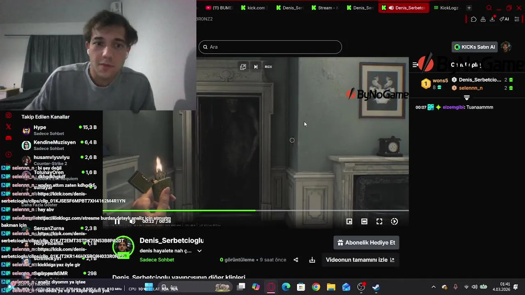Open OBS Studio from taskbar
This screenshot has width=525, height=295.
click(x=361, y=287)
